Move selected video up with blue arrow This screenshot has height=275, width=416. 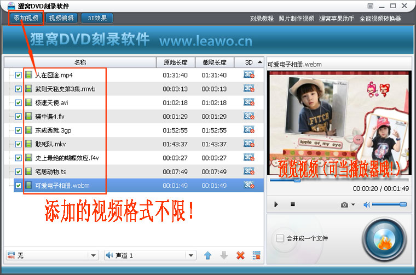pyautogui.click(x=208, y=255)
